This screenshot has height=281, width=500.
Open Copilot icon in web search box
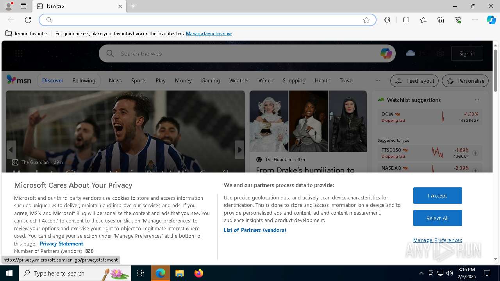click(386, 53)
